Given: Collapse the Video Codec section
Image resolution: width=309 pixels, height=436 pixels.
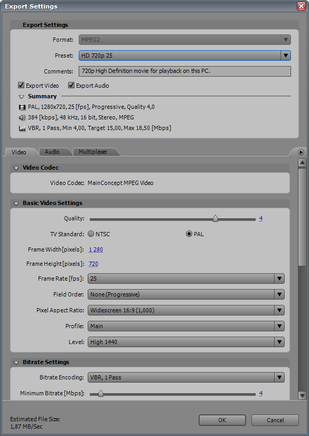Looking at the screenshot, I should coord(16,168).
